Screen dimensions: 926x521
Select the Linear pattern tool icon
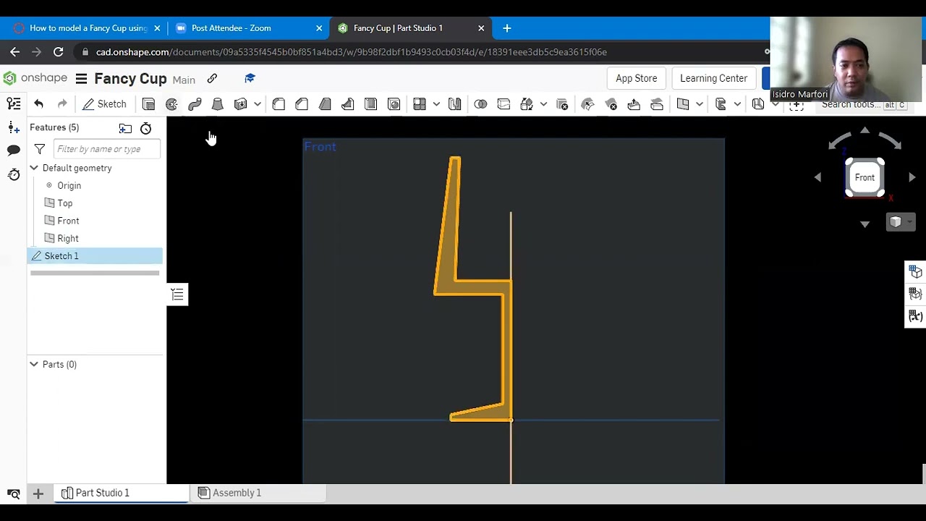coord(420,104)
